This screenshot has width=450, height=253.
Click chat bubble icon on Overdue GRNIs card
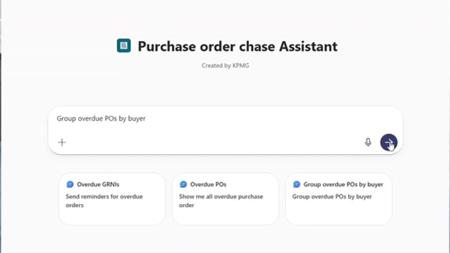click(70, 184)
